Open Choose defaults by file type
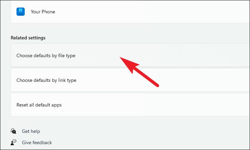250x150 pixels. tap(130, 55)
